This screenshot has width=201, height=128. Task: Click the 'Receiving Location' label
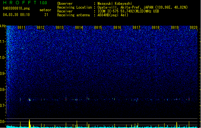[x=74, y=7]
